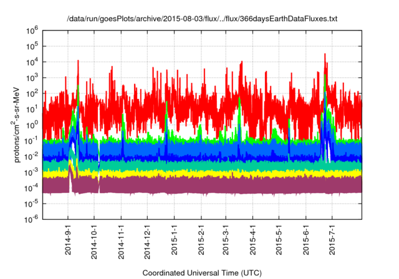The height and width of the screenshot is (279, 399).
Task: Select the 2015-4-1 date tick label
Action: tap(252, 240)
